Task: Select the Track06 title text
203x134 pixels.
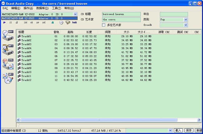Action: (x=26, y=56)
